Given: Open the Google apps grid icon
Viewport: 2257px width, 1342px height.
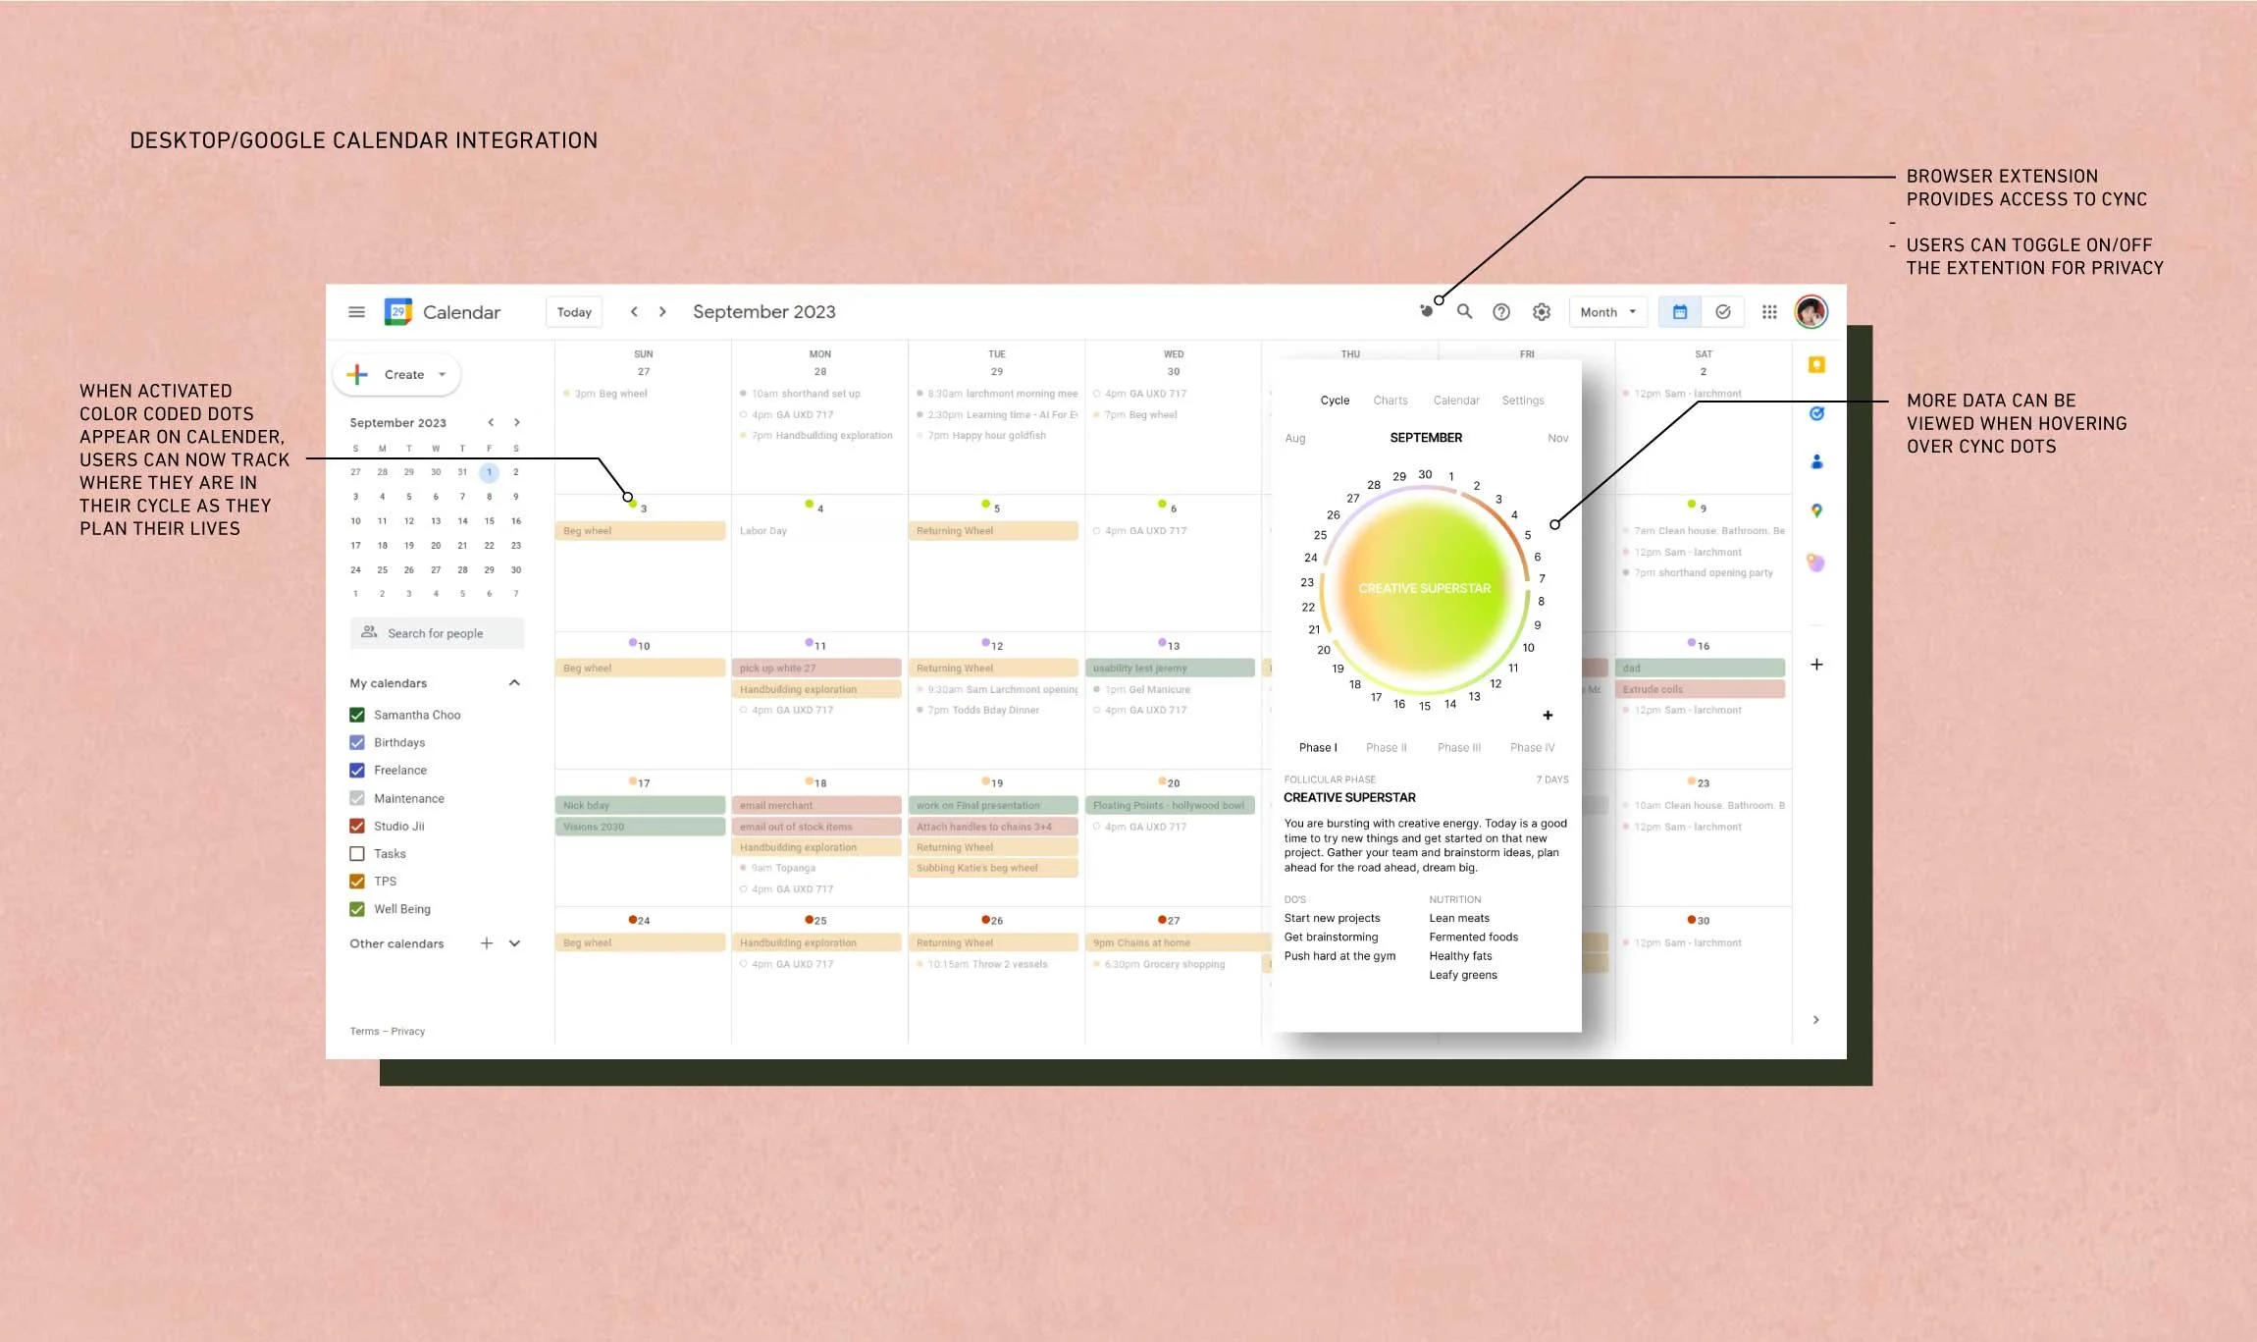Looking at the screenshot, I should [1769, 312].
